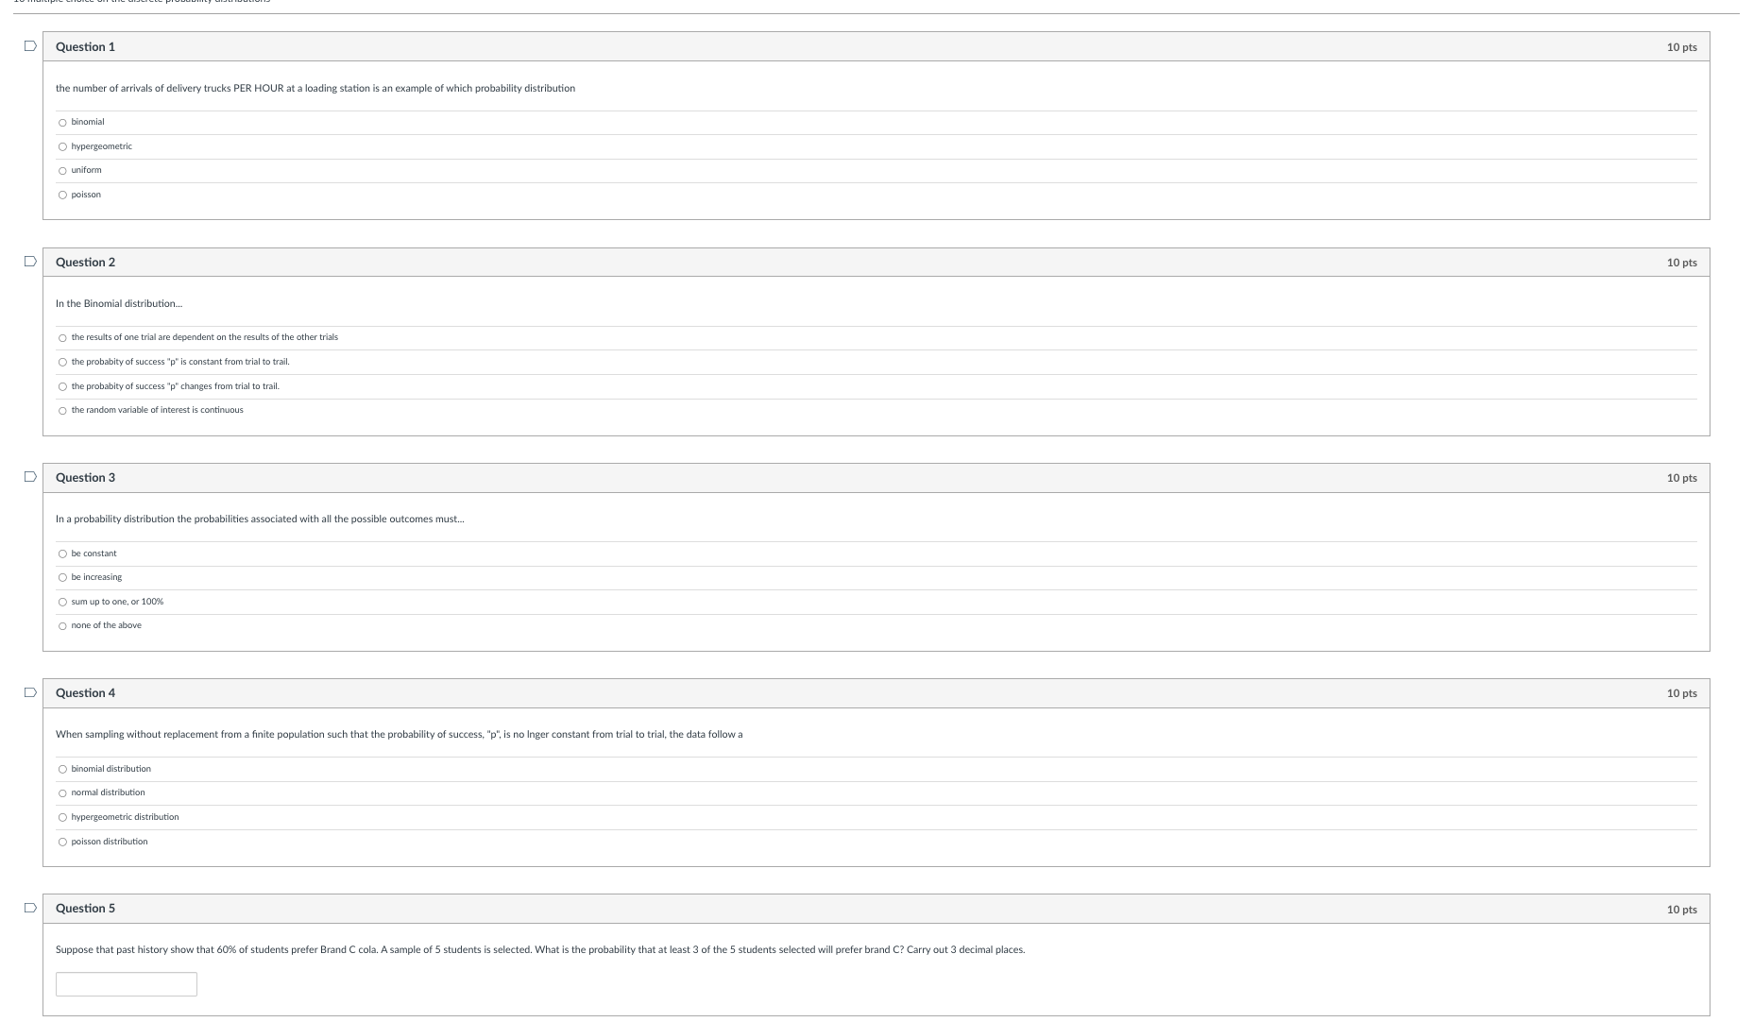Choose "results of one trial are dependent" option
Image resolution: width=1753 pixels, height=1022 pixels.
(62, 338)
